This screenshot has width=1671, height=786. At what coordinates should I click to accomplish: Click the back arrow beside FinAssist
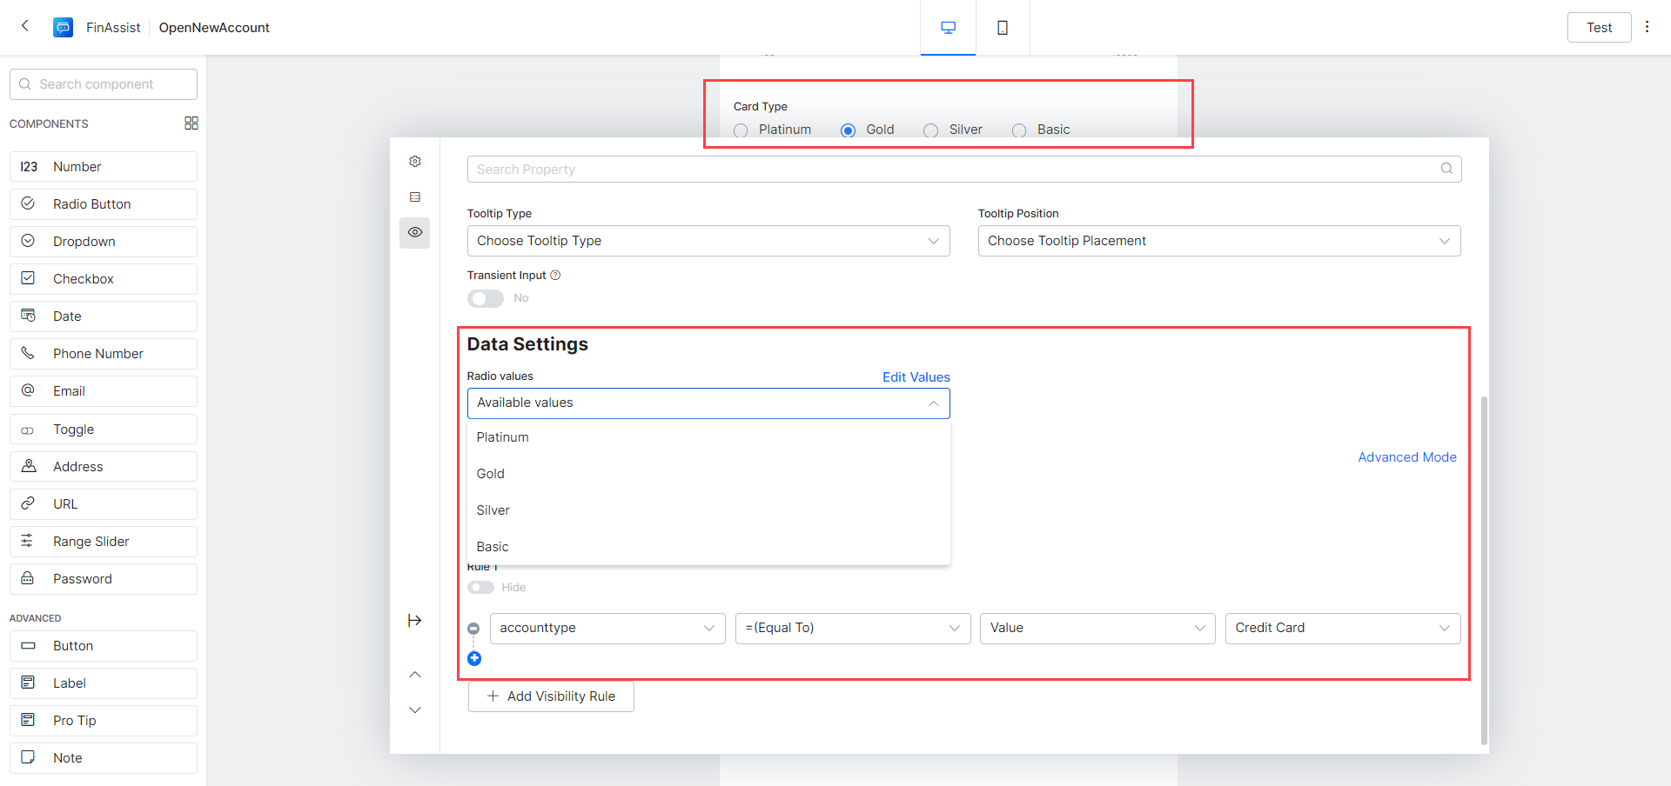tap(25, 26)
